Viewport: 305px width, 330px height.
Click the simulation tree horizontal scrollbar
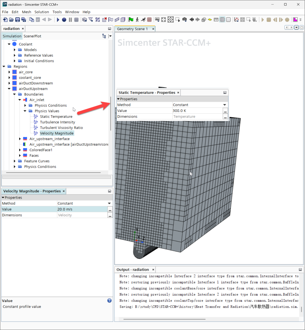tap(53, 173)
